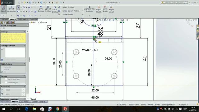Image resolution: width=199 pixels, height=112 pixels.
Task: Select the Polygon sketch tool
Action: (x=24, y=16)
